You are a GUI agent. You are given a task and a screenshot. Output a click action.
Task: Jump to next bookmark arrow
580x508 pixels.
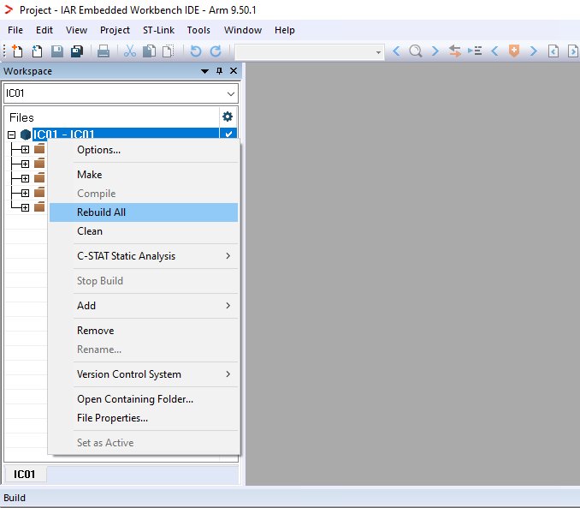[x=534, y=51]
